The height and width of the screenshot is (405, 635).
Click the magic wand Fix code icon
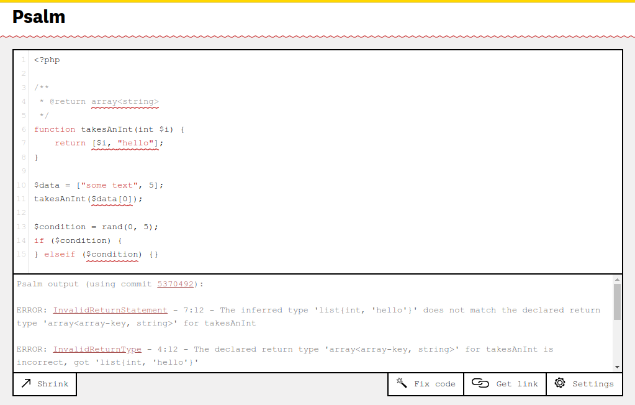coord(402,383)
